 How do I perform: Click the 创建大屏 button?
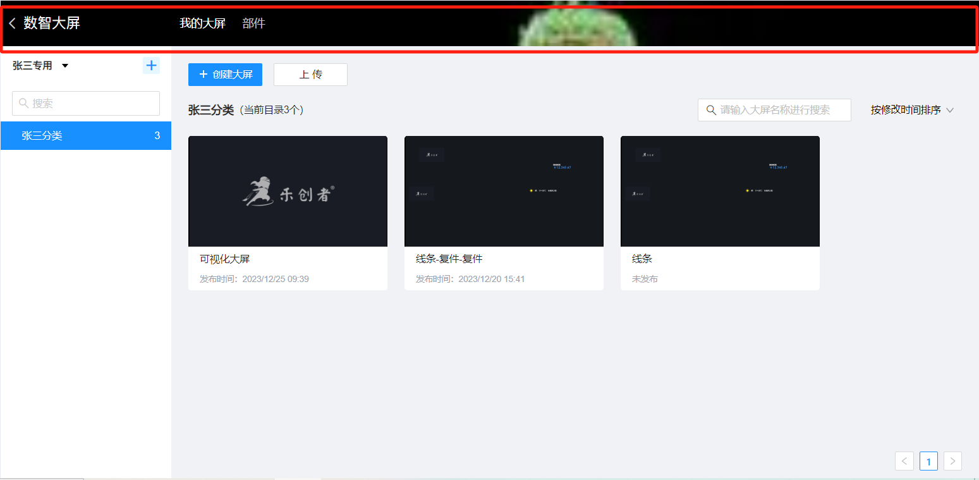225,74
